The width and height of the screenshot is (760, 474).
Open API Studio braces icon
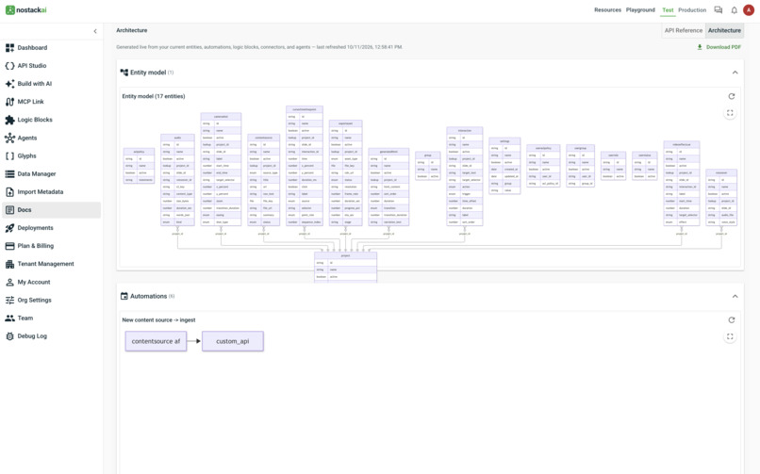pyautogui.click(x=9, y=65)
